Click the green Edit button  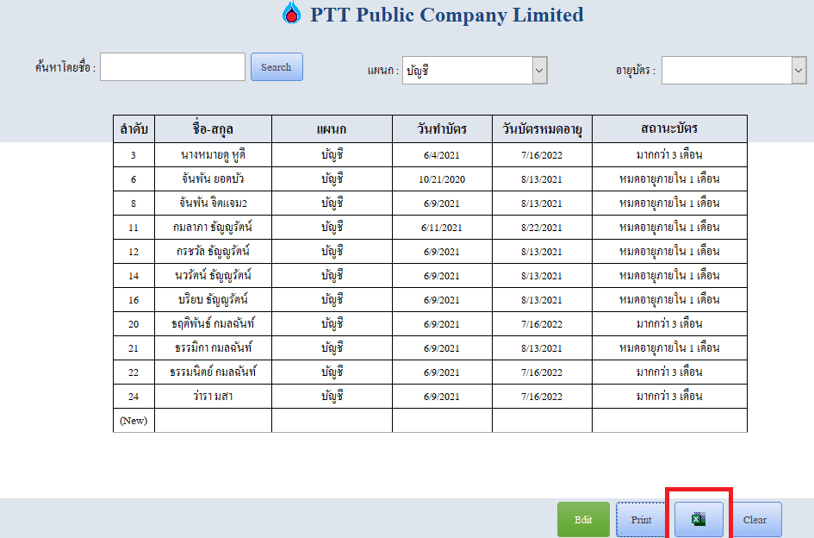point(583,519)
